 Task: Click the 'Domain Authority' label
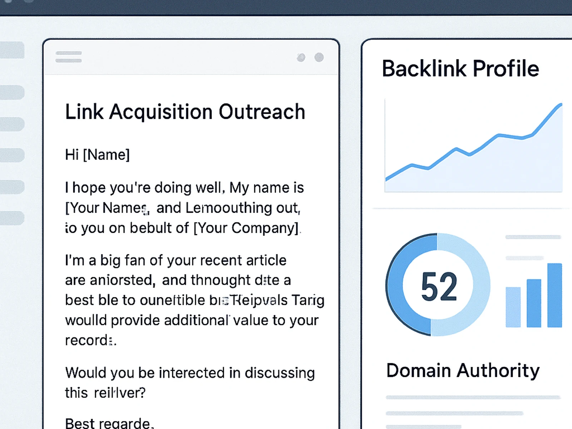[463, 370]
